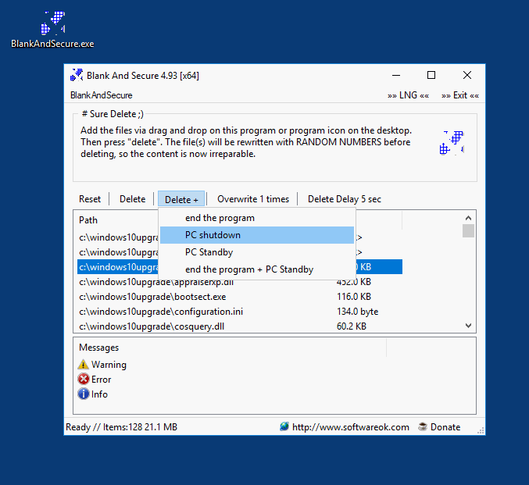Open Overwrite 1 times options
The image size is (529, 485).
pyautogui.click(x=253, y=199)
